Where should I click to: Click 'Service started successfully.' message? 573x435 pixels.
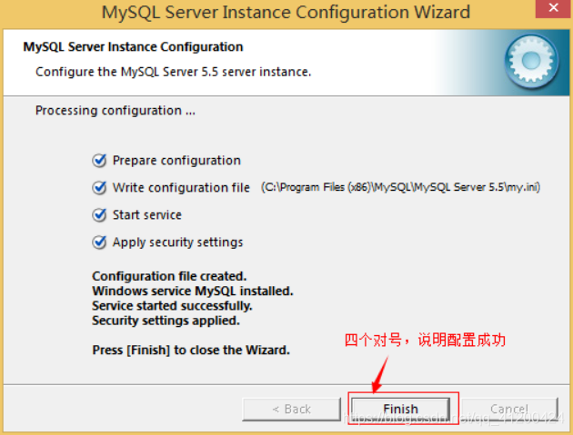(172, 306)
